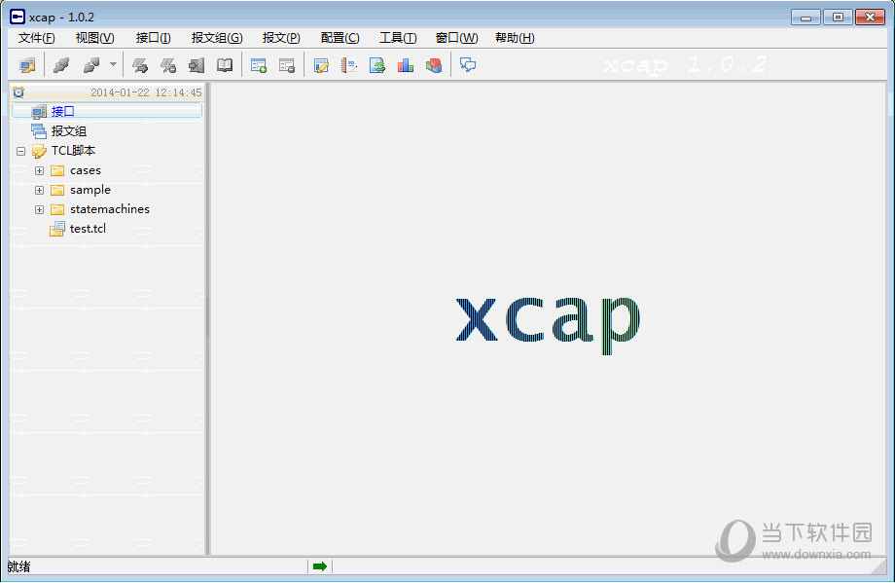Click the comment bubble toolbar icon
The image size is (895, 583).
click(467, 64)
